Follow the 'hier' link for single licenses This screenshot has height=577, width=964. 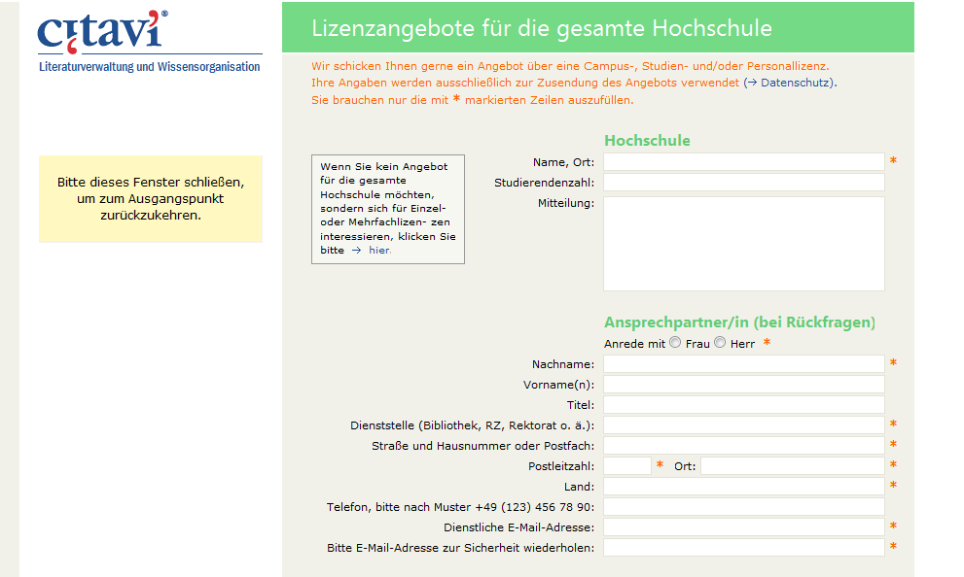[379, 251]
